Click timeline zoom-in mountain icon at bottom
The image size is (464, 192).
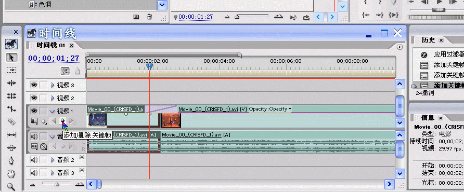point(80,184)
